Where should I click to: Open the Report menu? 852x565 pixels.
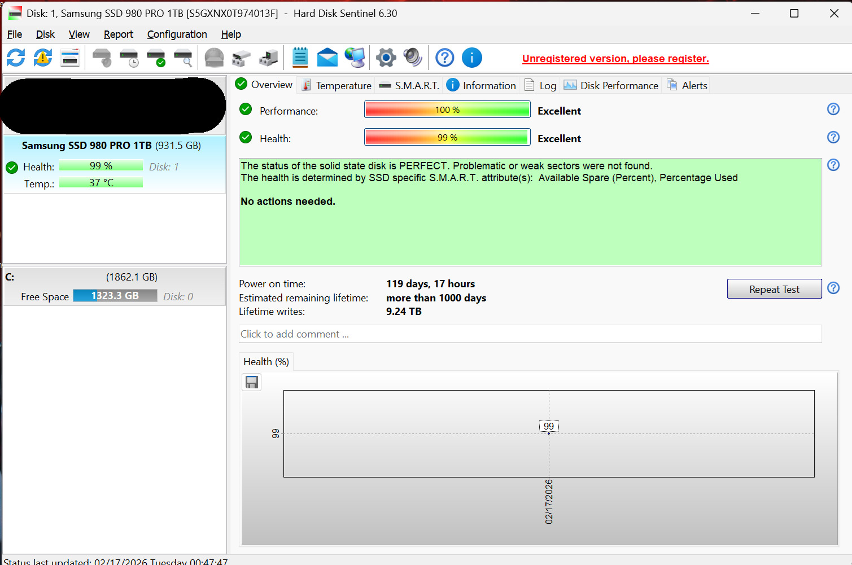point(119,34)
